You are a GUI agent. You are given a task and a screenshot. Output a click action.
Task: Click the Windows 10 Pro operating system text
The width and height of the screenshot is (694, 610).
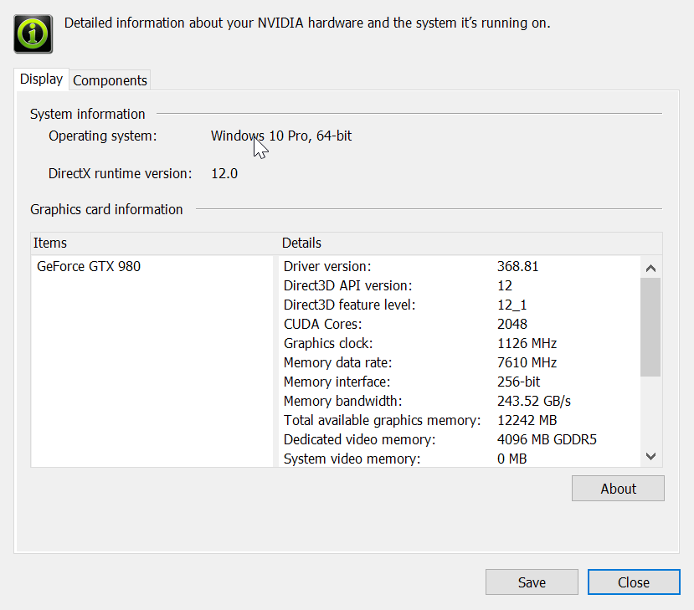pyautogui.click(x=281, y=136)
